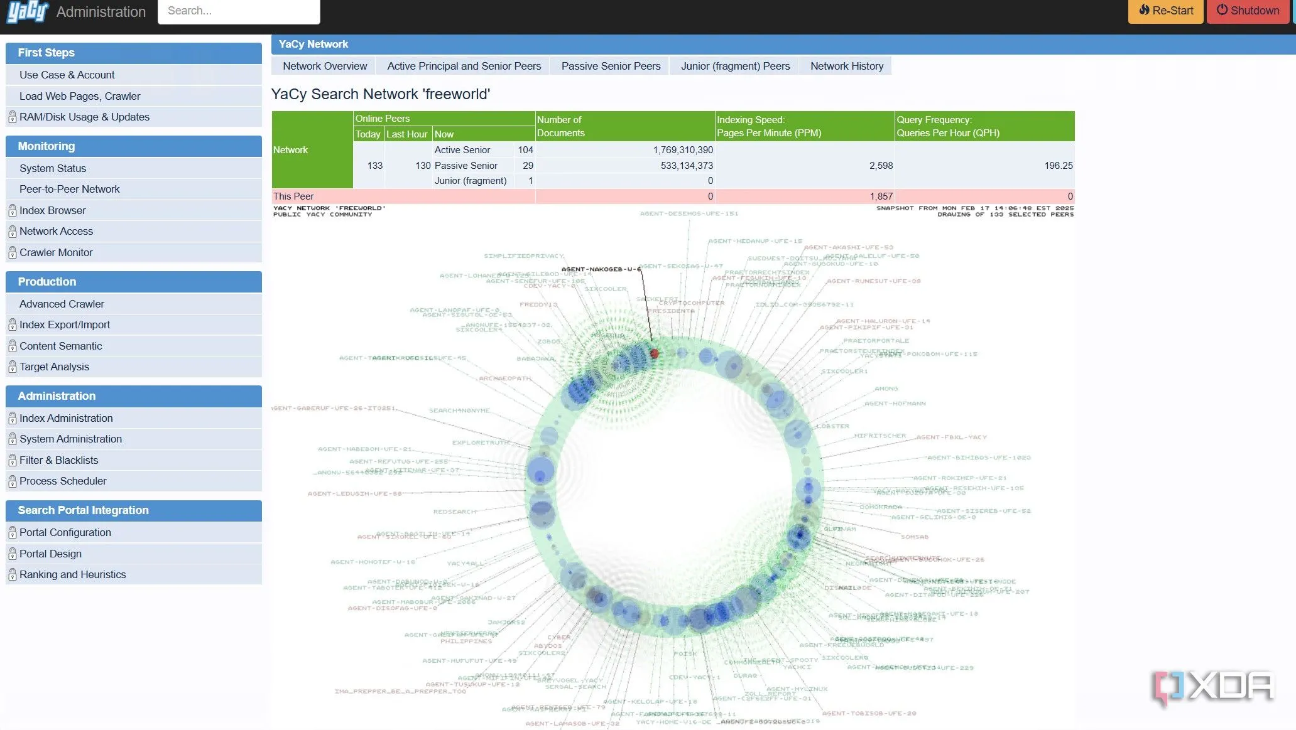Switch to Passive Senior Peers tab
Image resolution: width=1296 pixels, height=730 pixels.
pos(611,66)
